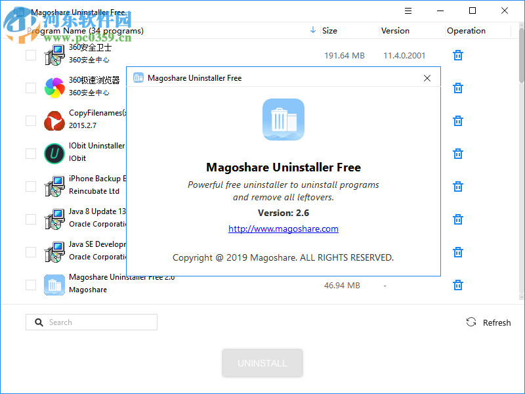Close the About Magoshare dialog
525x394 pixels.
pos(427,77)
